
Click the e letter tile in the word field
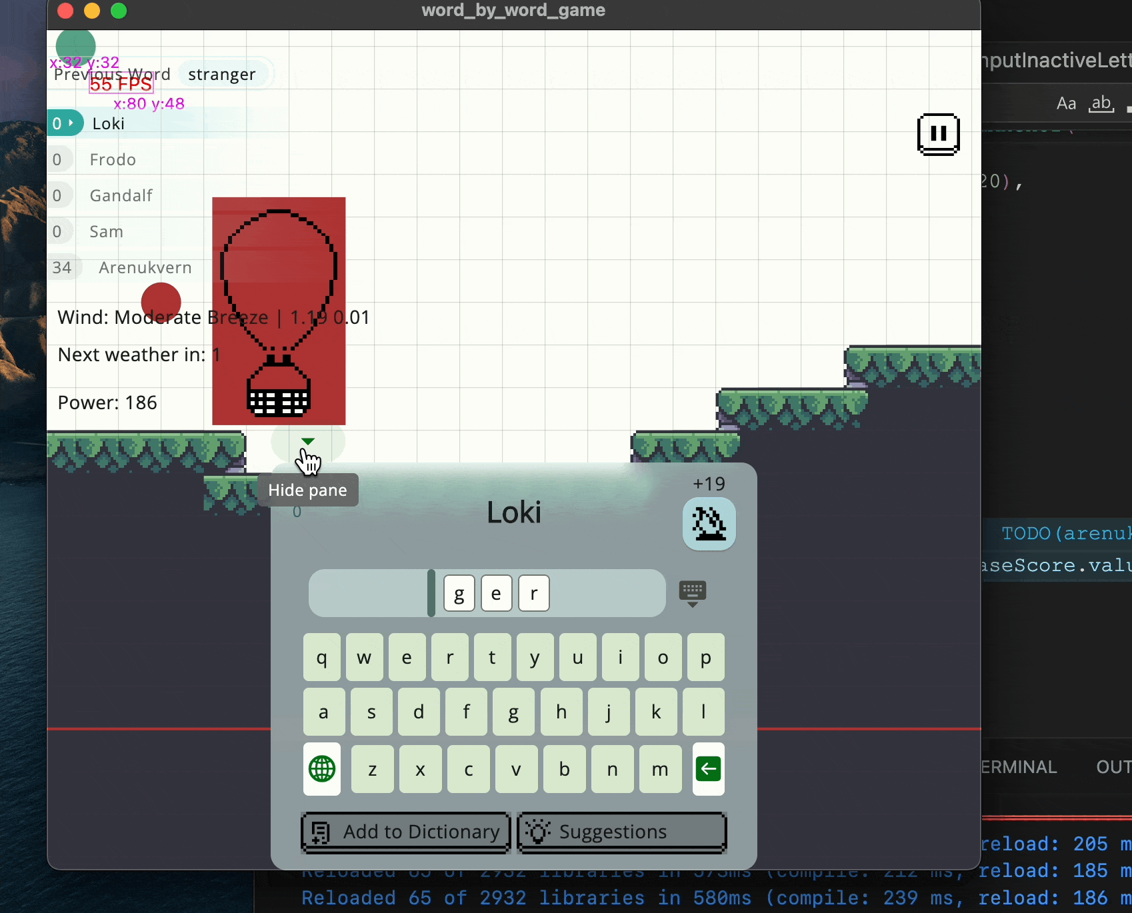[x=497, y=593]
